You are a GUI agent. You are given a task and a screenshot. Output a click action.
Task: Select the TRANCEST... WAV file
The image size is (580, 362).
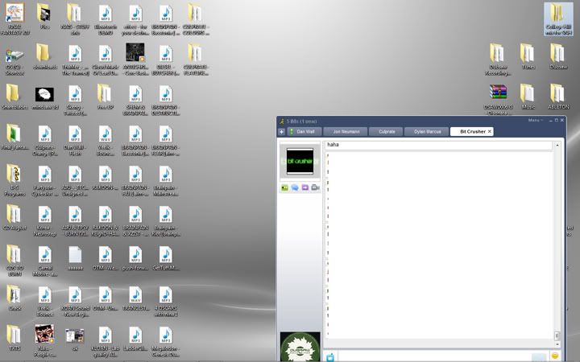[135, 298]
